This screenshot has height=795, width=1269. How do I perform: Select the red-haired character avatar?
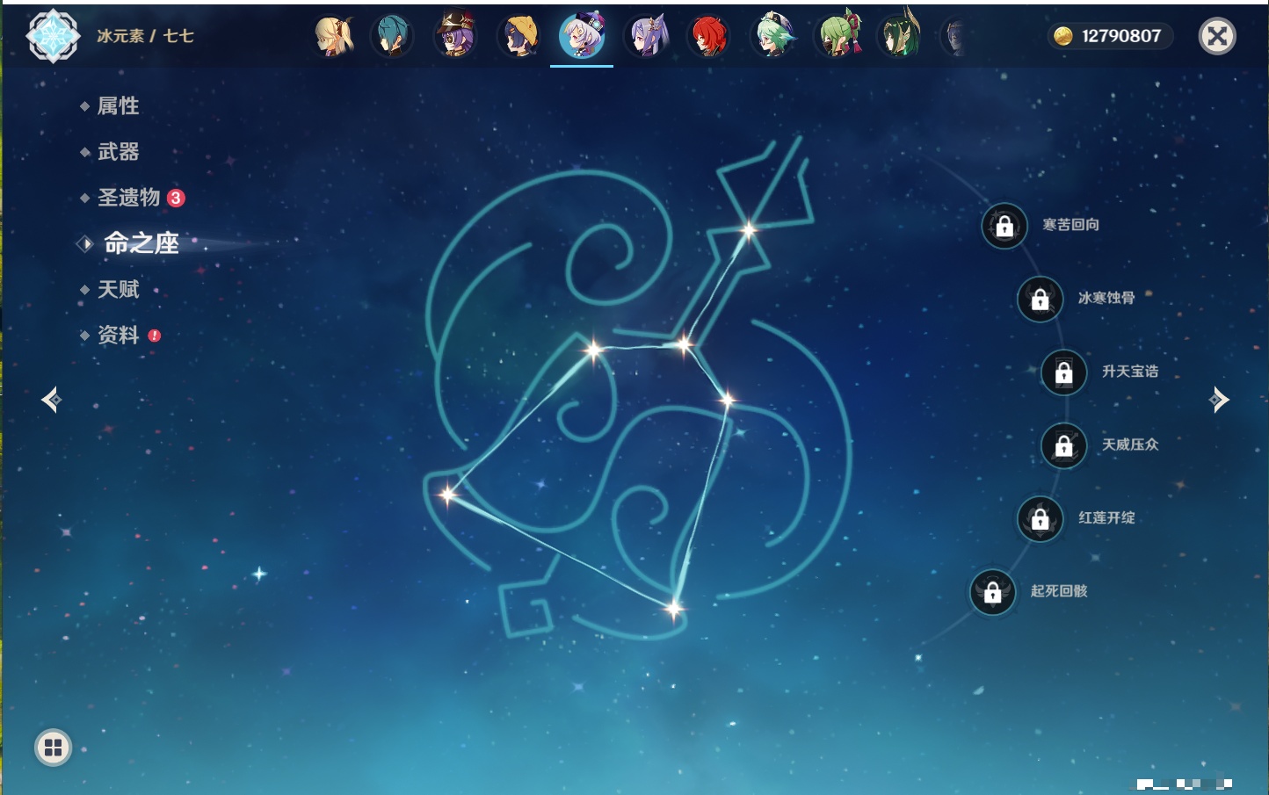click(708, 37)
